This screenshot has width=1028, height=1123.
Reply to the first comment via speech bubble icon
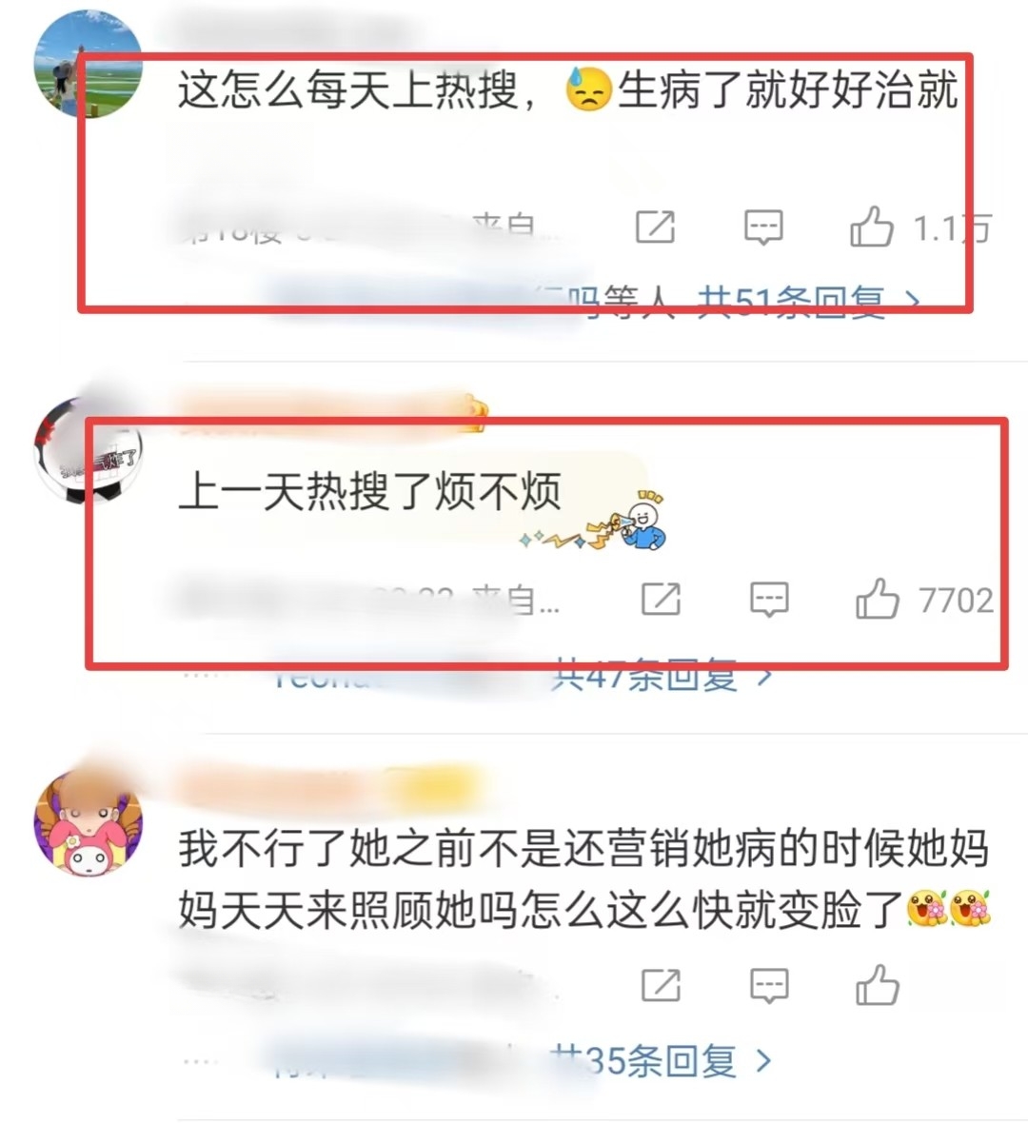tap(763, 227)
